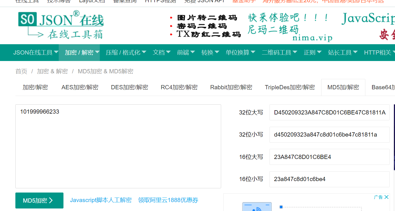Select the RC4加密/解密 tab
This screenshot has height=211, width=395.
click(x=179, y=87)
